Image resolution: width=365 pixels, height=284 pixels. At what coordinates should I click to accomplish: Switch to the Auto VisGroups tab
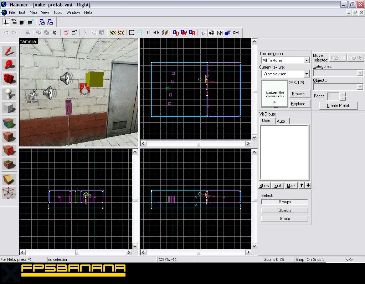tap(281, 121)
